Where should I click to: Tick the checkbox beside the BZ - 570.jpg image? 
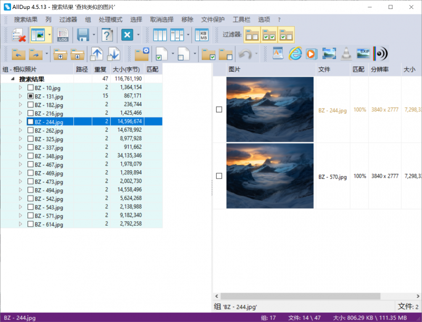coord(219,176)
